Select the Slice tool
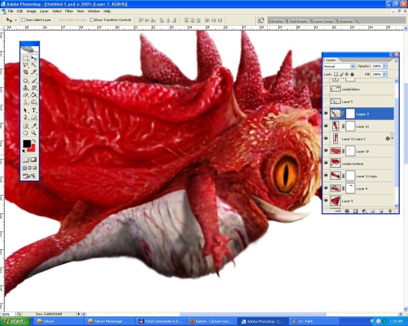This screenshot has height=326, width=408. point(34,72)
